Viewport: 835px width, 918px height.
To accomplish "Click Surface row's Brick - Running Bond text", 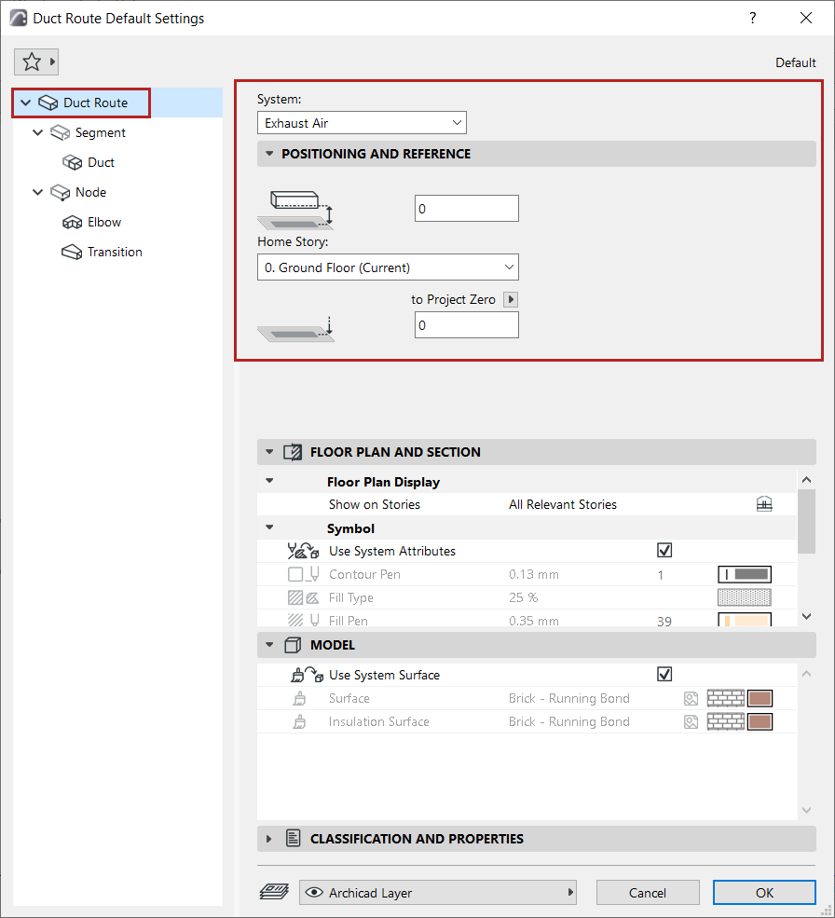I will tap(569, 698).
